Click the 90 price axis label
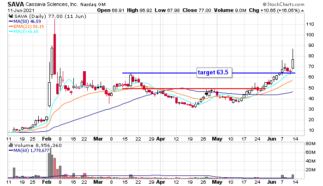This screenshot has width=323, height=186. (x=311, y=45)
